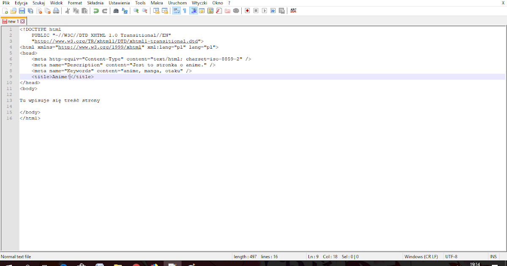Click the 'Normal text file' status label
The image size is (507, 266).
[x=16, y=257]
